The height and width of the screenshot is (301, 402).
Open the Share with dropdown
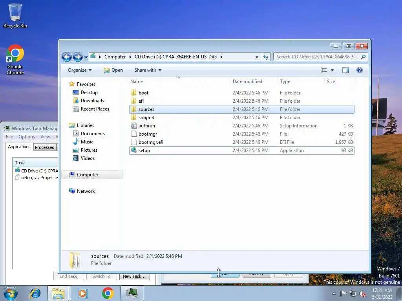[148, 70]
